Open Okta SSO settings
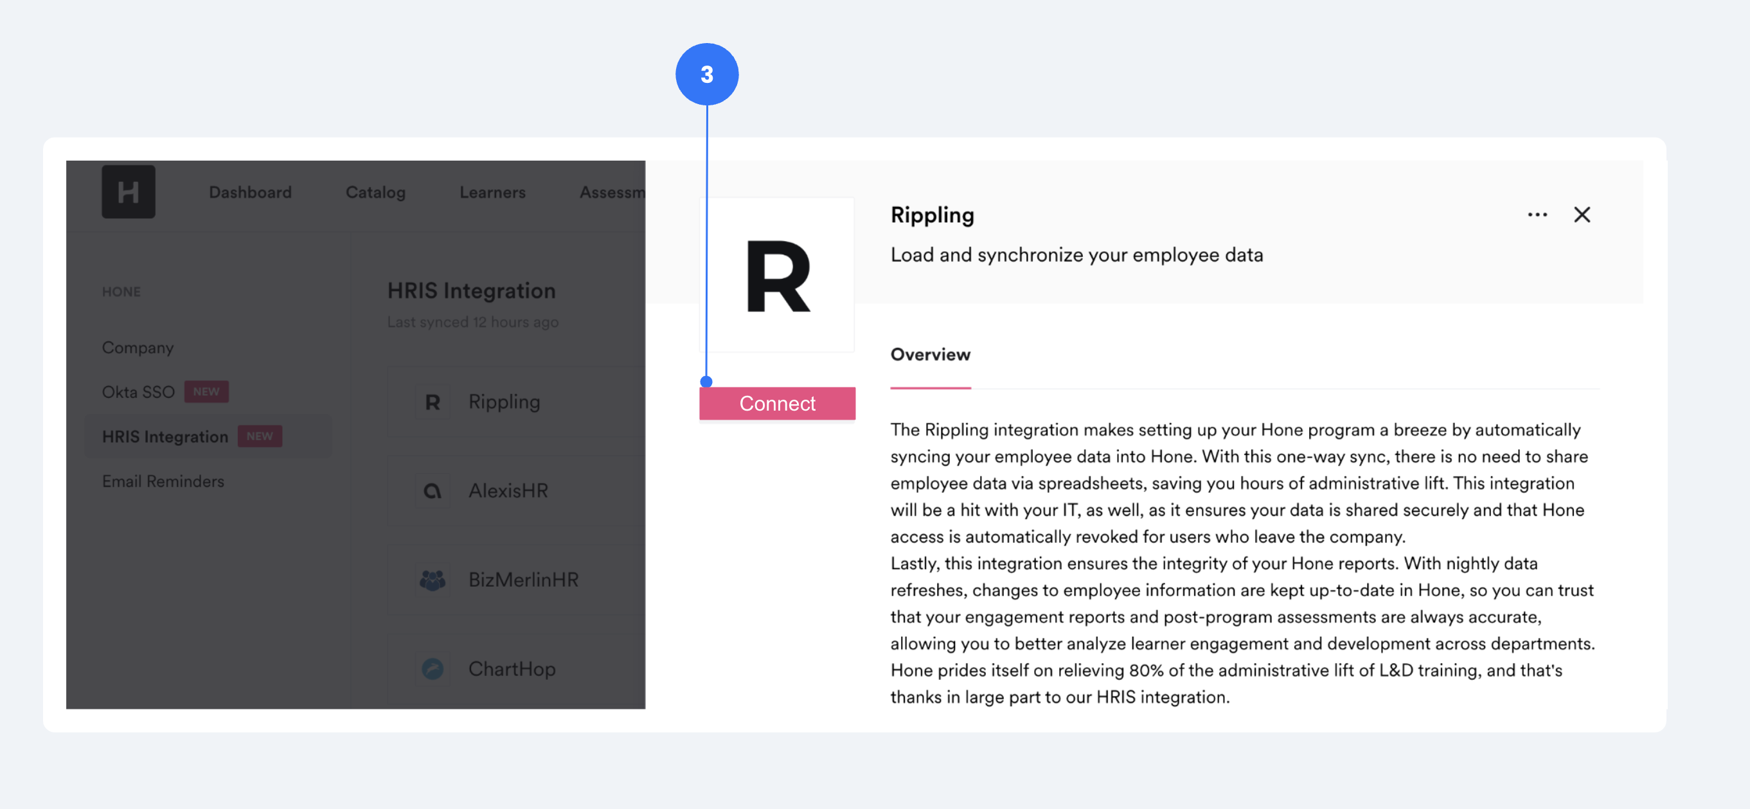Viewport: 1750px width, 809px height. point(138,392)
